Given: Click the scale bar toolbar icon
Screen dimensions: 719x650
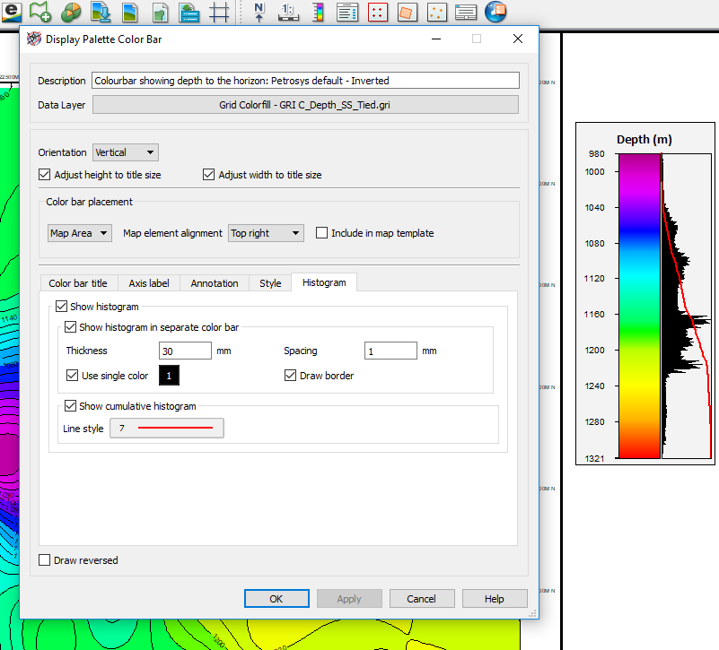Looking at the screenshot, I should coord(288,13).
